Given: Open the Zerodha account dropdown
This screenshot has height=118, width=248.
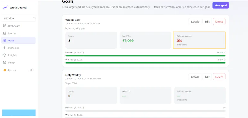Looking at the screenshot, I should pos(19,18).
